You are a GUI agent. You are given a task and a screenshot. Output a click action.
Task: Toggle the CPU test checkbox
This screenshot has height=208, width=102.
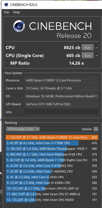pyautogui.click(x=97, y=47)
